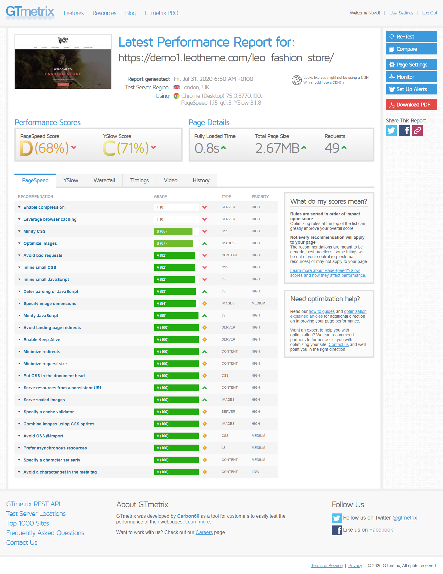Screen dimensions: 443x574
Task: Click the GTmetrix logo
Action: 30,13
